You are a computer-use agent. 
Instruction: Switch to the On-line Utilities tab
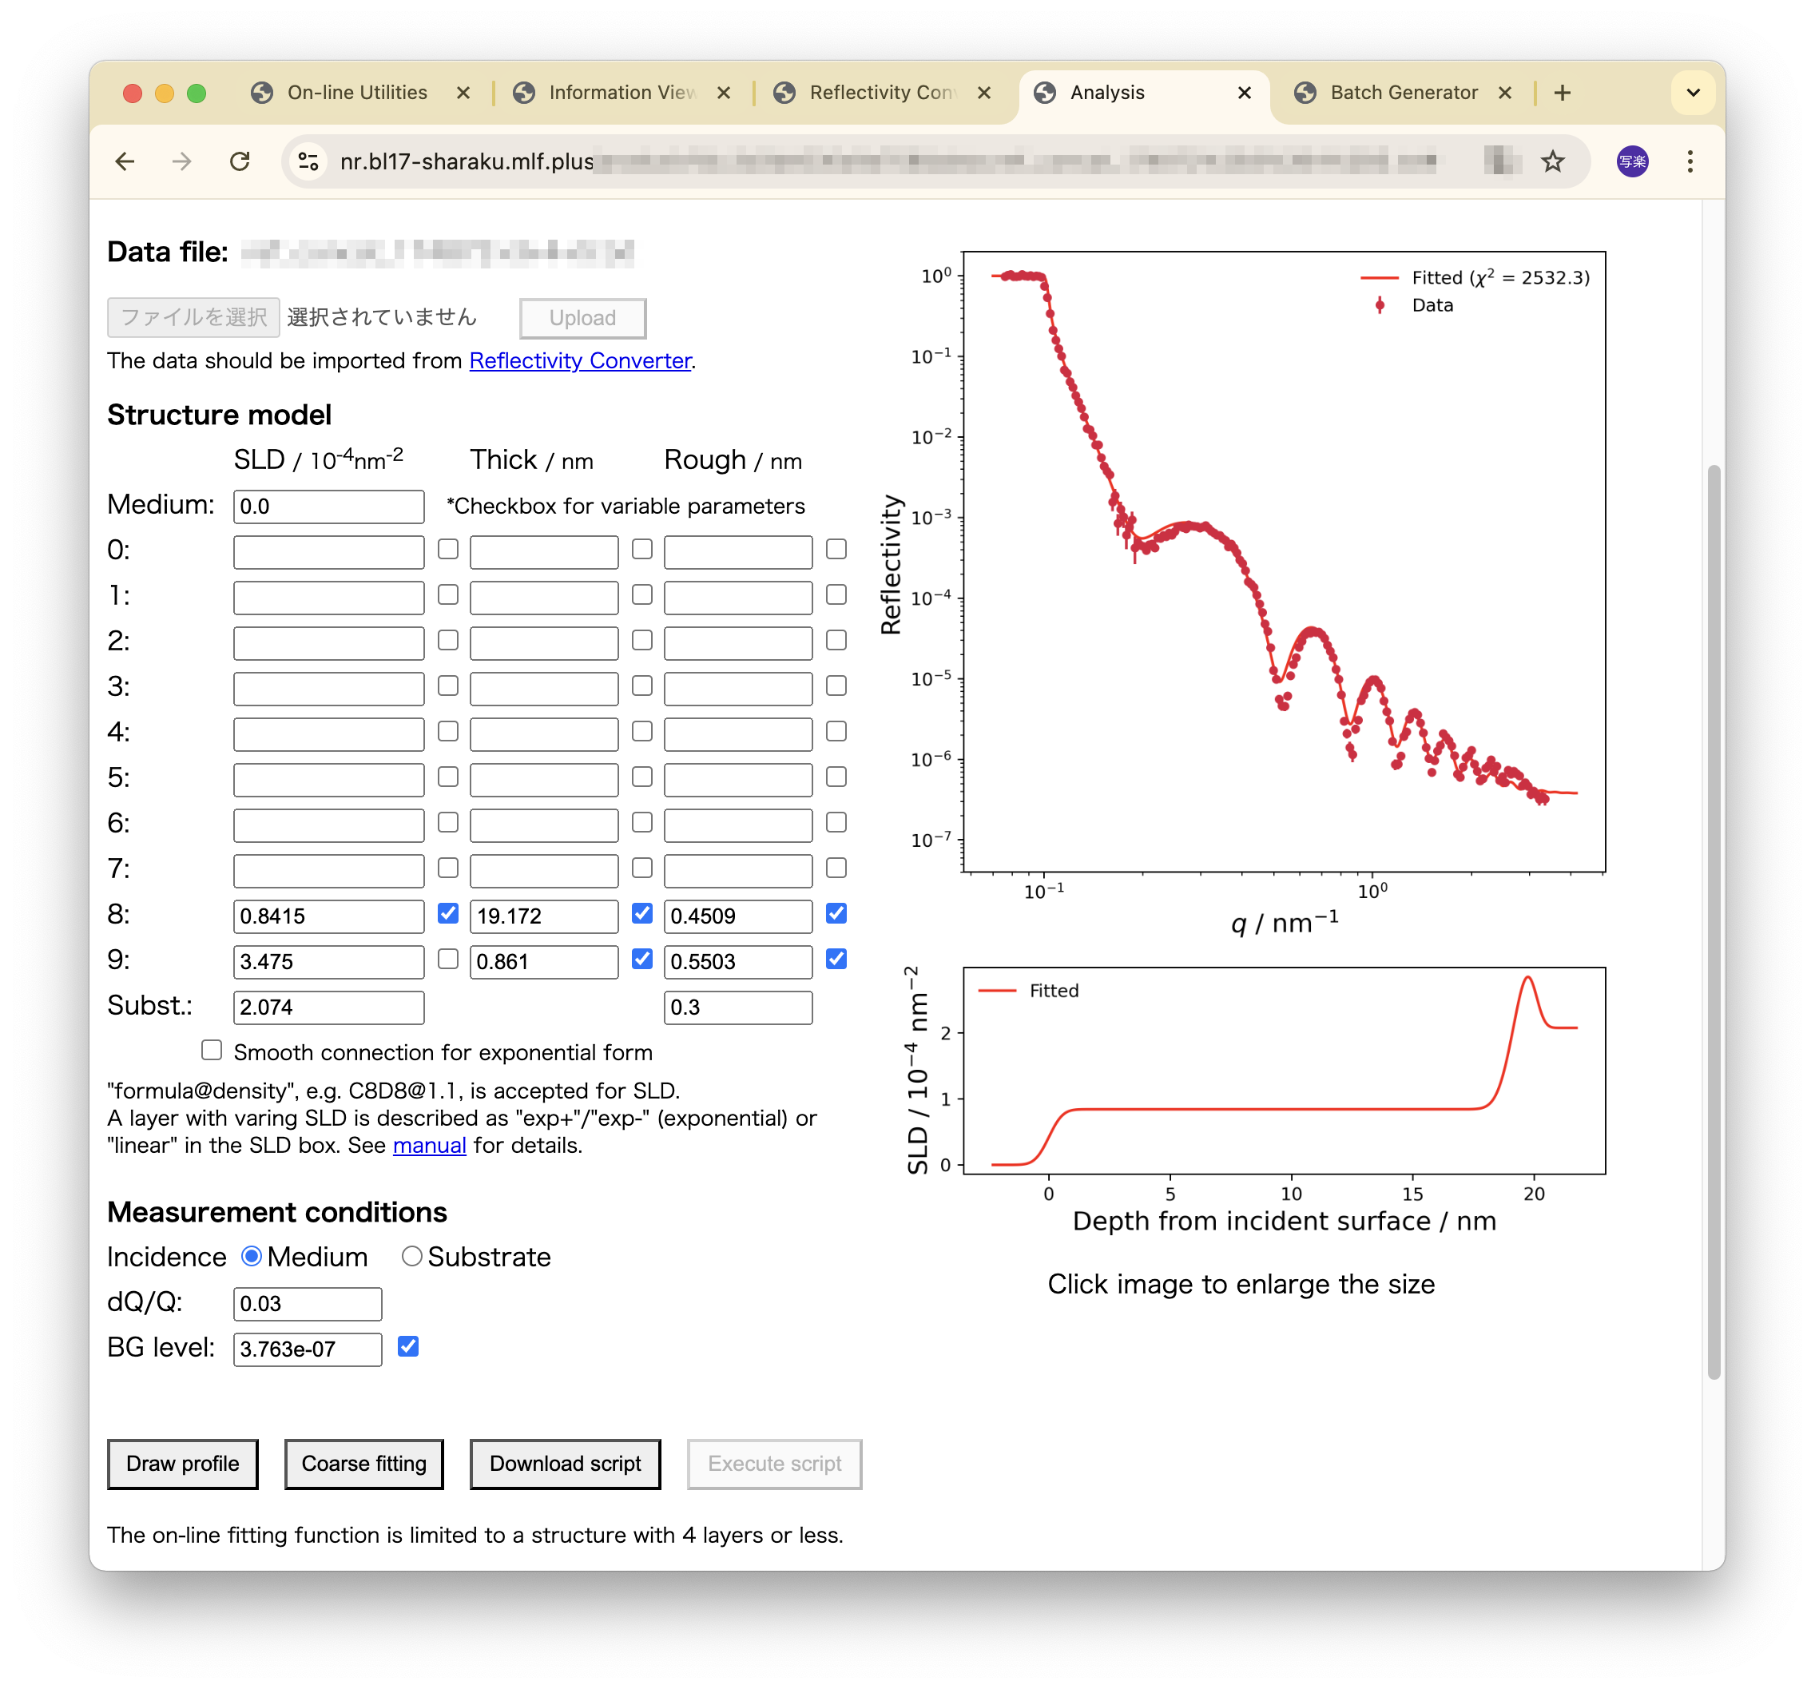point(357,93)
